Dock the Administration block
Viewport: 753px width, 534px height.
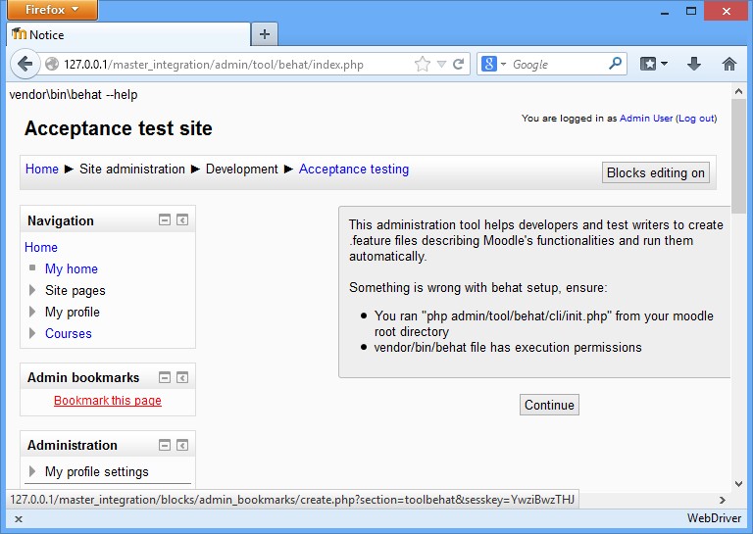[x=182, y=445]
